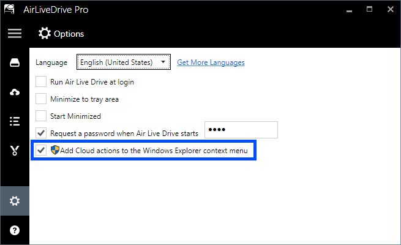Open the cloud upload section
Viewport: 401px width, 245px height.
pyautogui.click(x=14, y=92)
